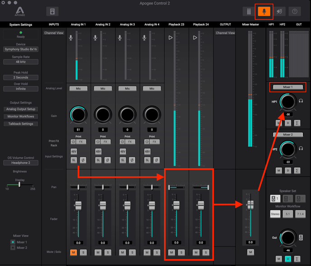Open the mixer faders view icon
Screen dimensions: 311x266
(x=249, y=11)
